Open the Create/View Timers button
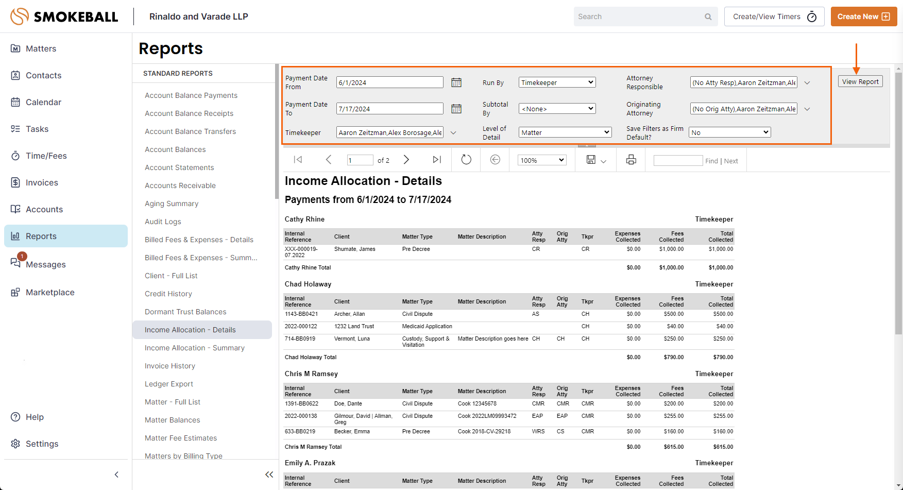This screenshot has height=490, width=903. pyautogui.click(x=774, y=16)
